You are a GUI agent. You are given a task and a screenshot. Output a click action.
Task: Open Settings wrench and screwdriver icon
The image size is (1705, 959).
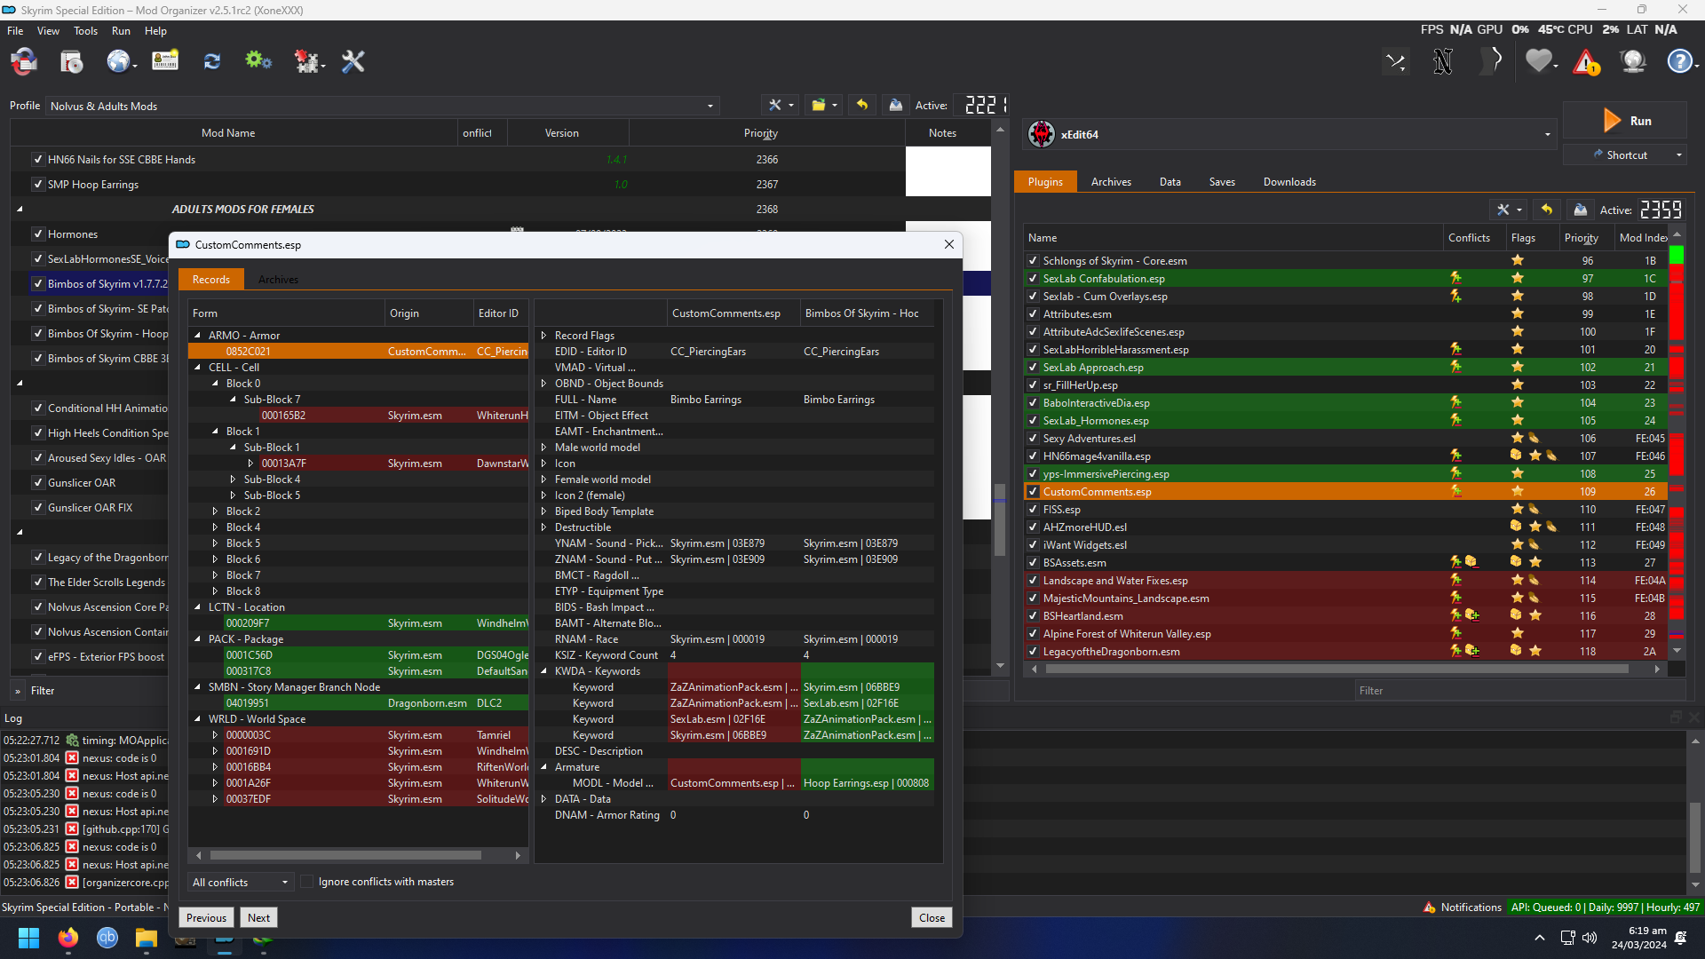coord(353,61)
